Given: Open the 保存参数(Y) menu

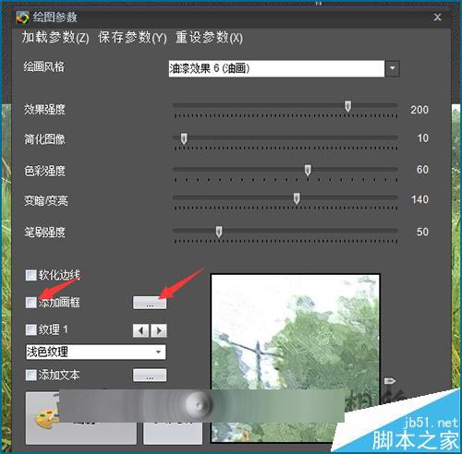Looking at the screenshot, I should (x=132, y=38).
